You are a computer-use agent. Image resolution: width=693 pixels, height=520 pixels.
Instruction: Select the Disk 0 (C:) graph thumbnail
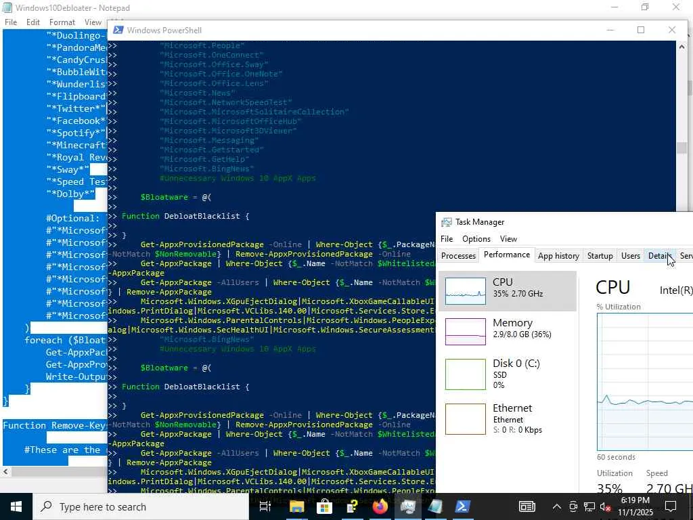click(x=466, y=374)
